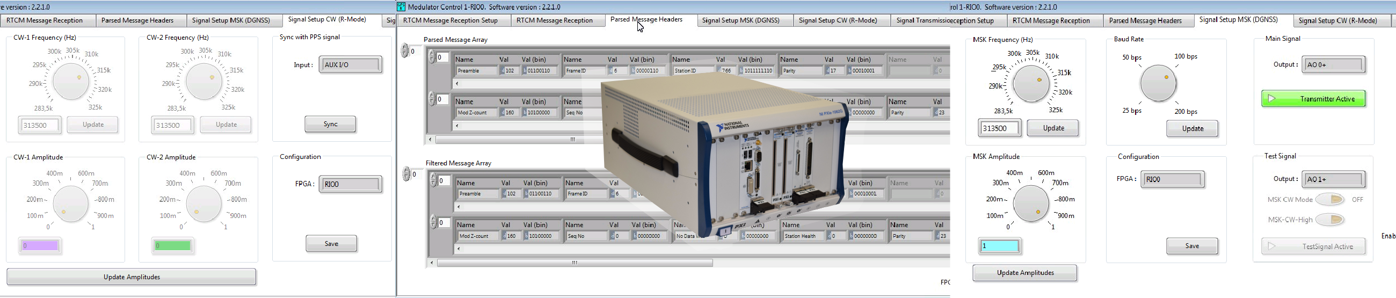Viewport: 1396px width, 298px height.
Task: Click Update Amplitudes below MSK Amplitude
Action: (1025, 273)
